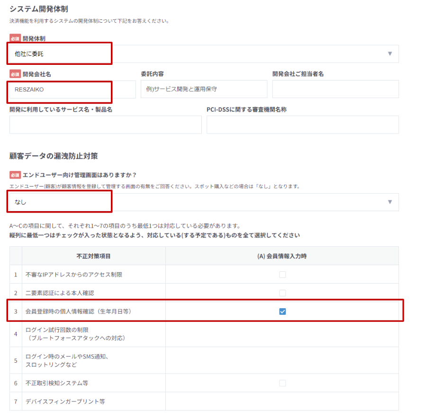The width and height of the screenshot is (434, 419).
Task: Click the 必須 badge beside 開発体制 label
Action: (15, 38)
